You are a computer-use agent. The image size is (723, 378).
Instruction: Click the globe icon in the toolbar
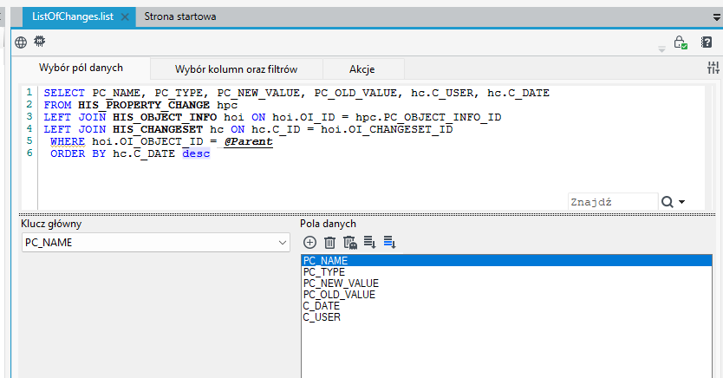tap(21, 42)
